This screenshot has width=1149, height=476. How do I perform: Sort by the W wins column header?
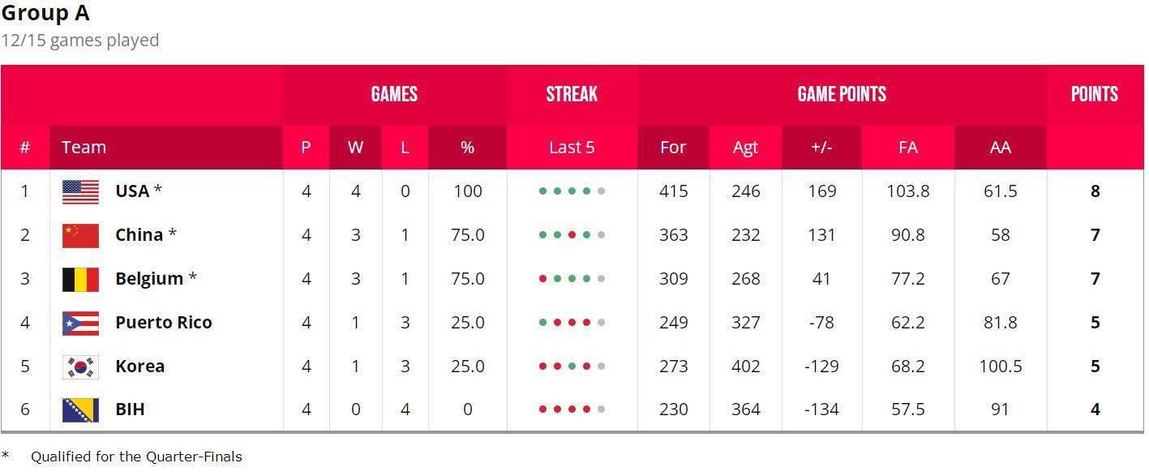tap(355, 148)
